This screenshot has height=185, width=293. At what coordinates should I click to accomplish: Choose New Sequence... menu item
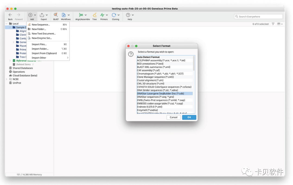(48, 24)
